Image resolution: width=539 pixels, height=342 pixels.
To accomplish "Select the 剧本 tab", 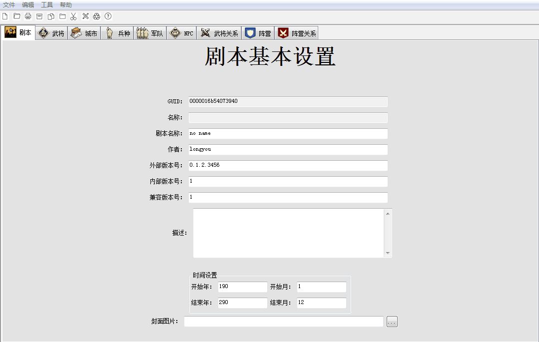I will [x=18, y=32].
